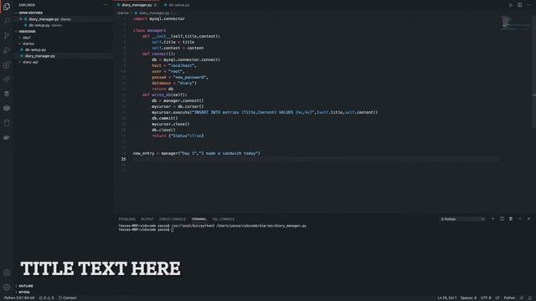The height and width of the screenshot is (301, 536).
Task: Open the Explorer panel ellipsis menu
Action: tap(106, 5)
